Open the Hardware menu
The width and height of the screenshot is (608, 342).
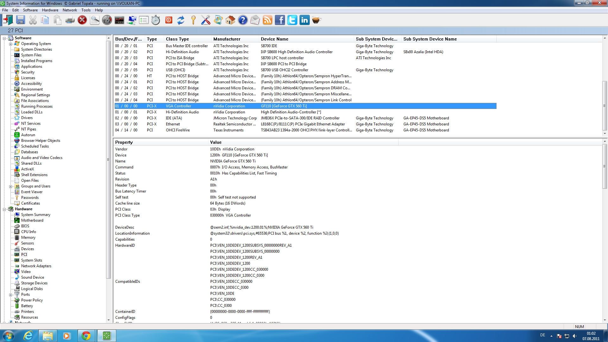tap(50, 10)
